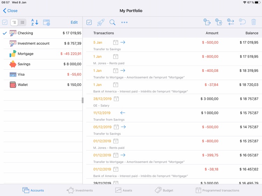The image size is (262, 196).
Task: Click the Visa card icon
Action: [13, 74]
